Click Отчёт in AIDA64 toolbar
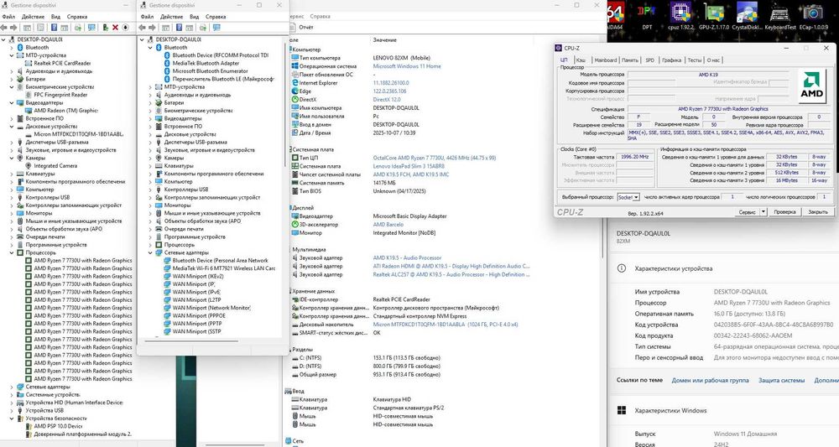Viewport: 839px width, 447px height. 306,28
